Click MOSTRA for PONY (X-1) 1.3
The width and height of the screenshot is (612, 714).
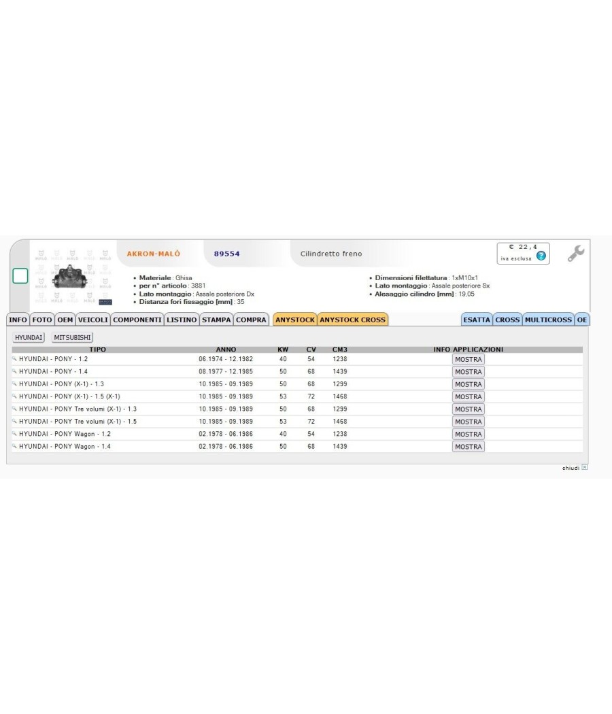coord(468,384)
